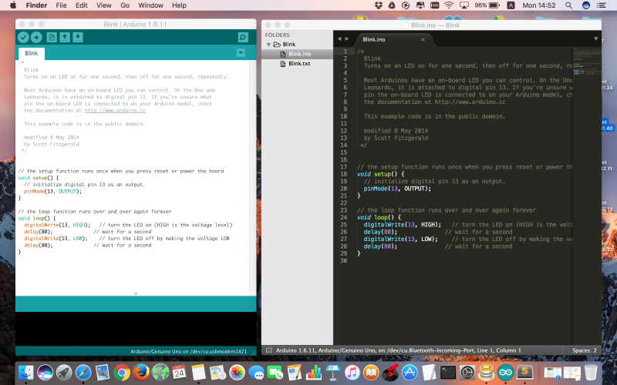Switch to Arduino IDE from the Dock
Image resolution: width=617 pixels, height=385 pixels.
pos(506,372)
